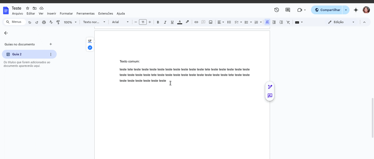Screen dimensions: 374x159
Task: Open the Arial font family dropdown
Action: coord(120,22)
